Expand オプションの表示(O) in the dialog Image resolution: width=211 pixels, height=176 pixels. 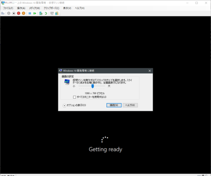point(74,105)
